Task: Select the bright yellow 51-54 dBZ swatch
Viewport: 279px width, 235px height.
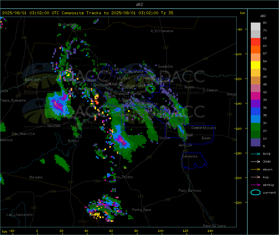Action: click(255, 65)
